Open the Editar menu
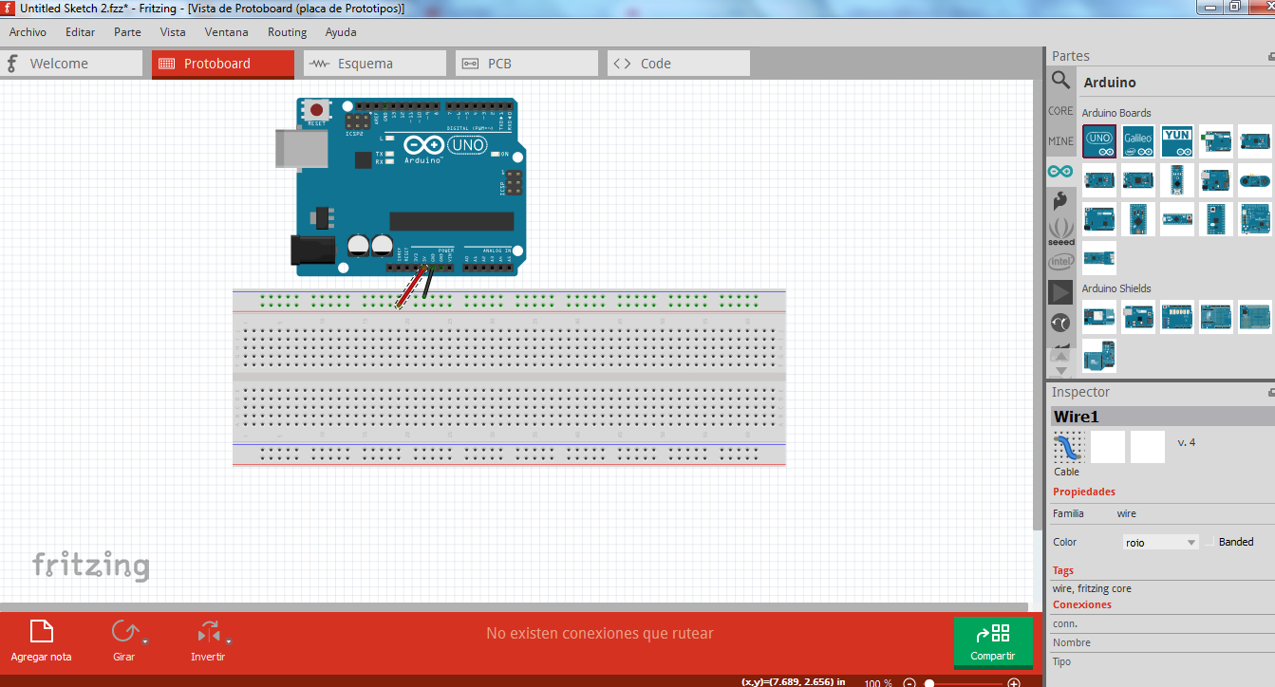 coord(80,31)
